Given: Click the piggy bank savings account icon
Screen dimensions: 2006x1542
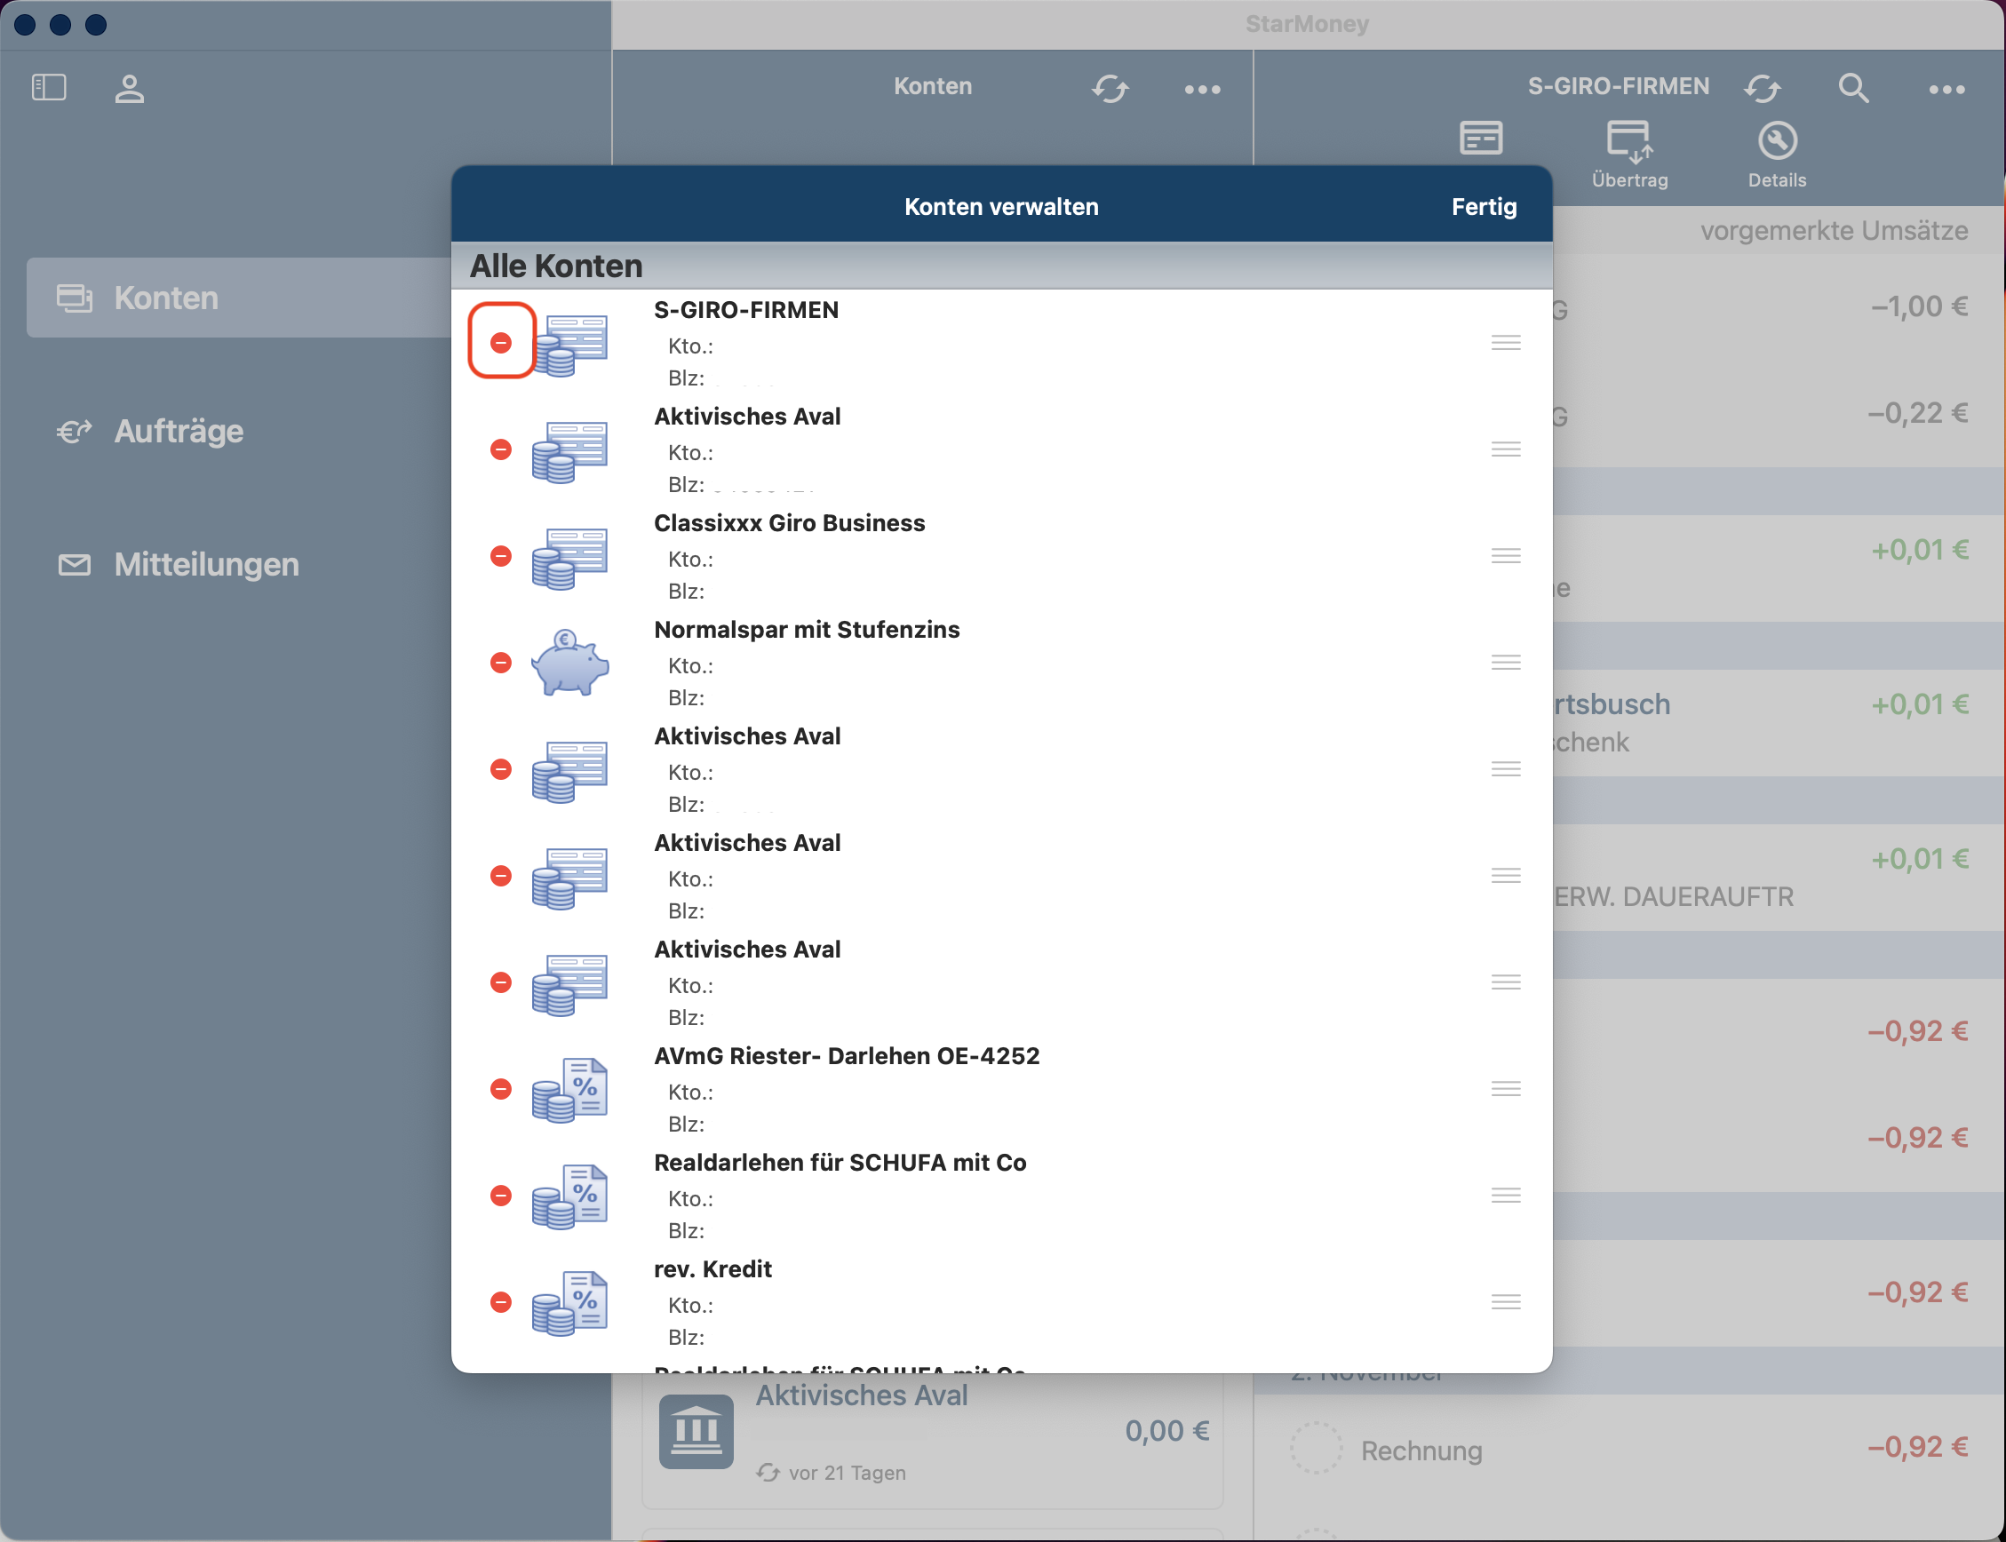Looking at the screenshot, I should point(569,663).
